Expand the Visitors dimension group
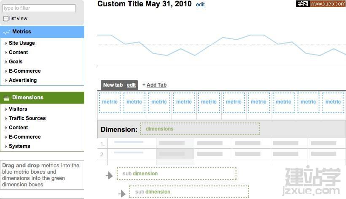The image size is (346, 199). [18, 109]
